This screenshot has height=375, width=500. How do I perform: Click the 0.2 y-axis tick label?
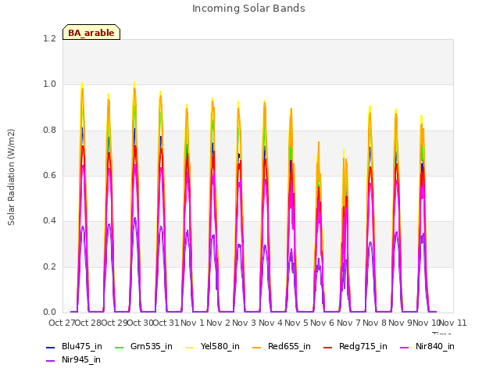tap(49, 266)
